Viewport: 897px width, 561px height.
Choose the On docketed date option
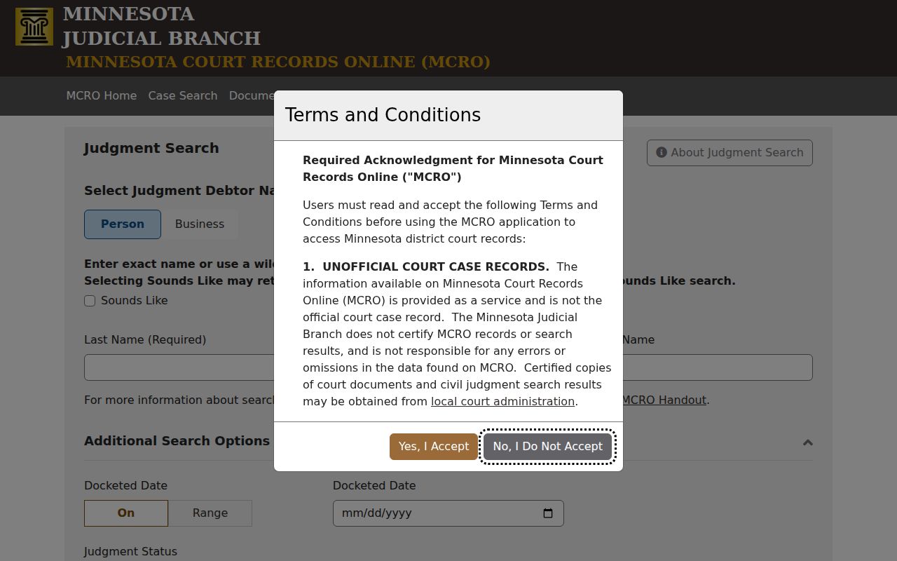click(x=126, y=513)
